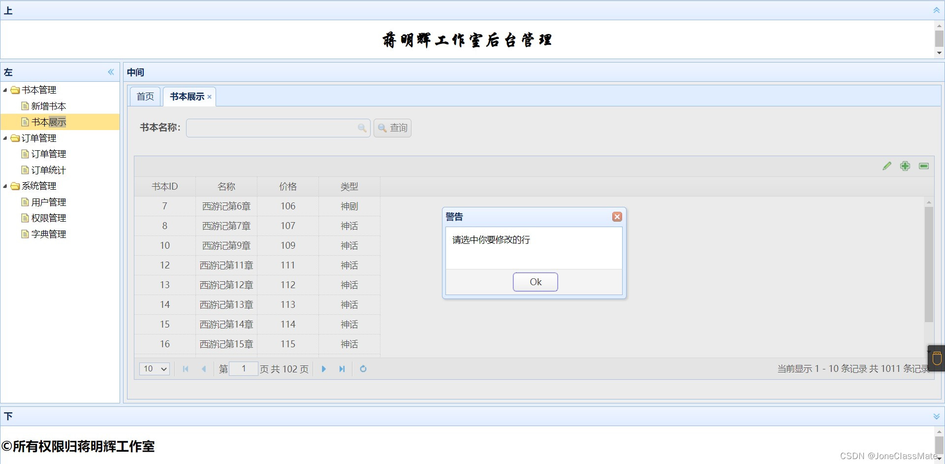Open 用户管理 in the tree

click(48, 202)
